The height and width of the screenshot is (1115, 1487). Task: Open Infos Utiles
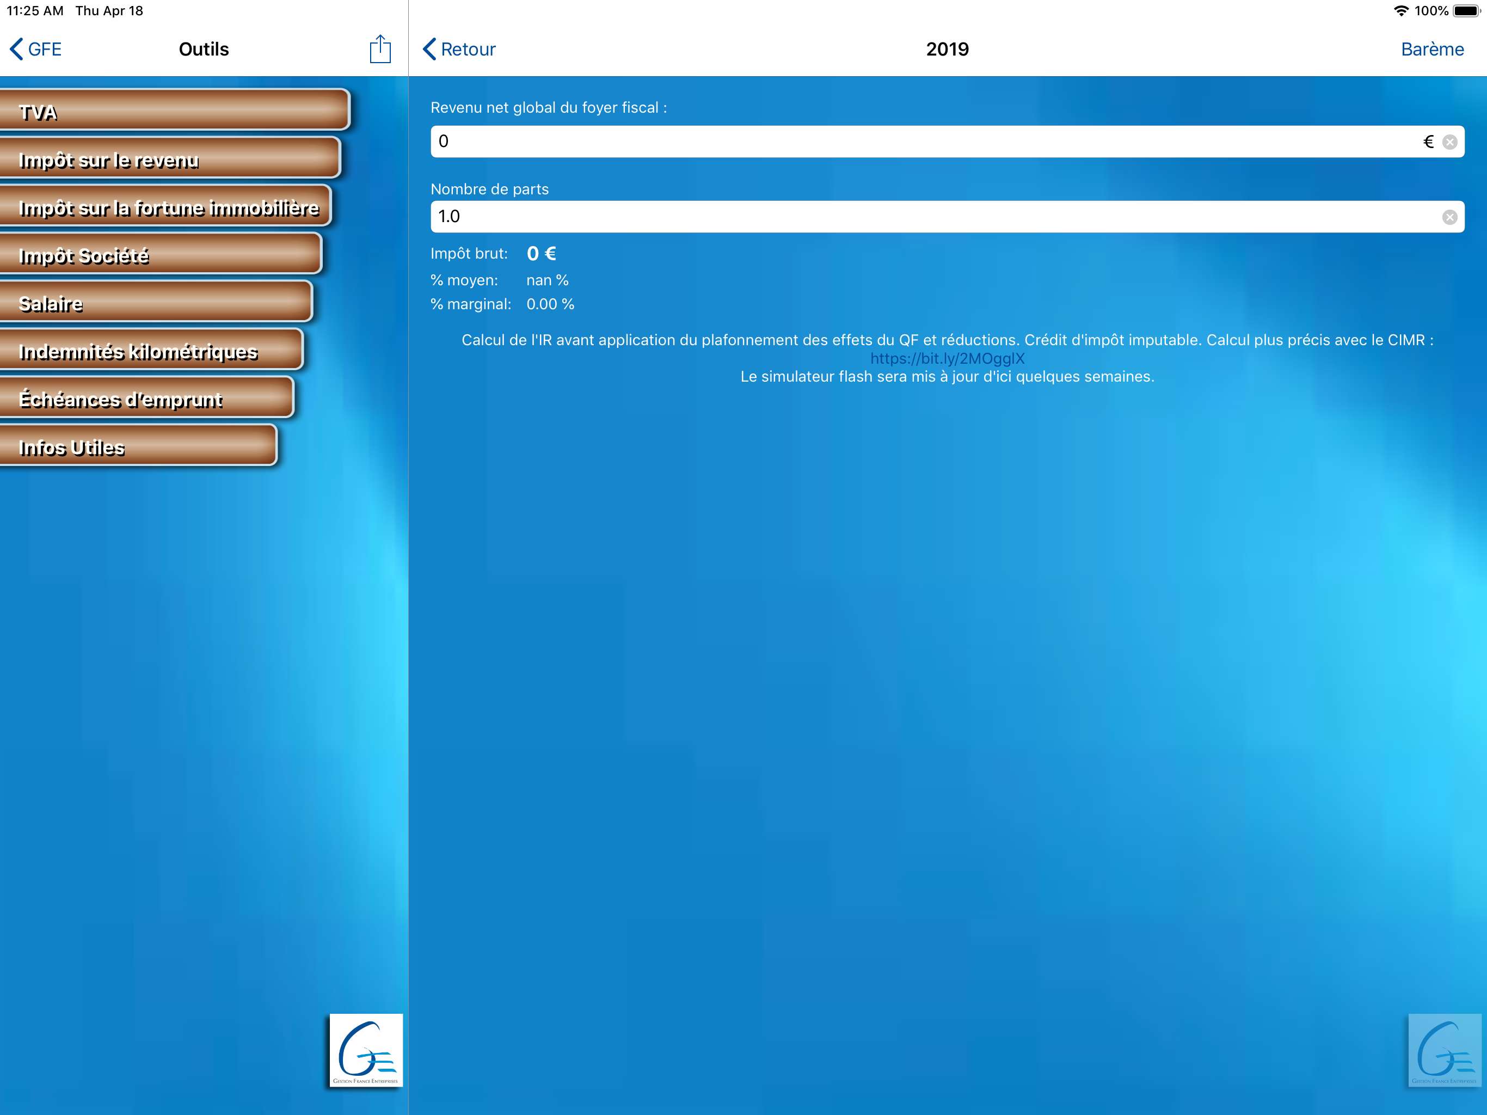pyautogui.click(x=138, y=445)
